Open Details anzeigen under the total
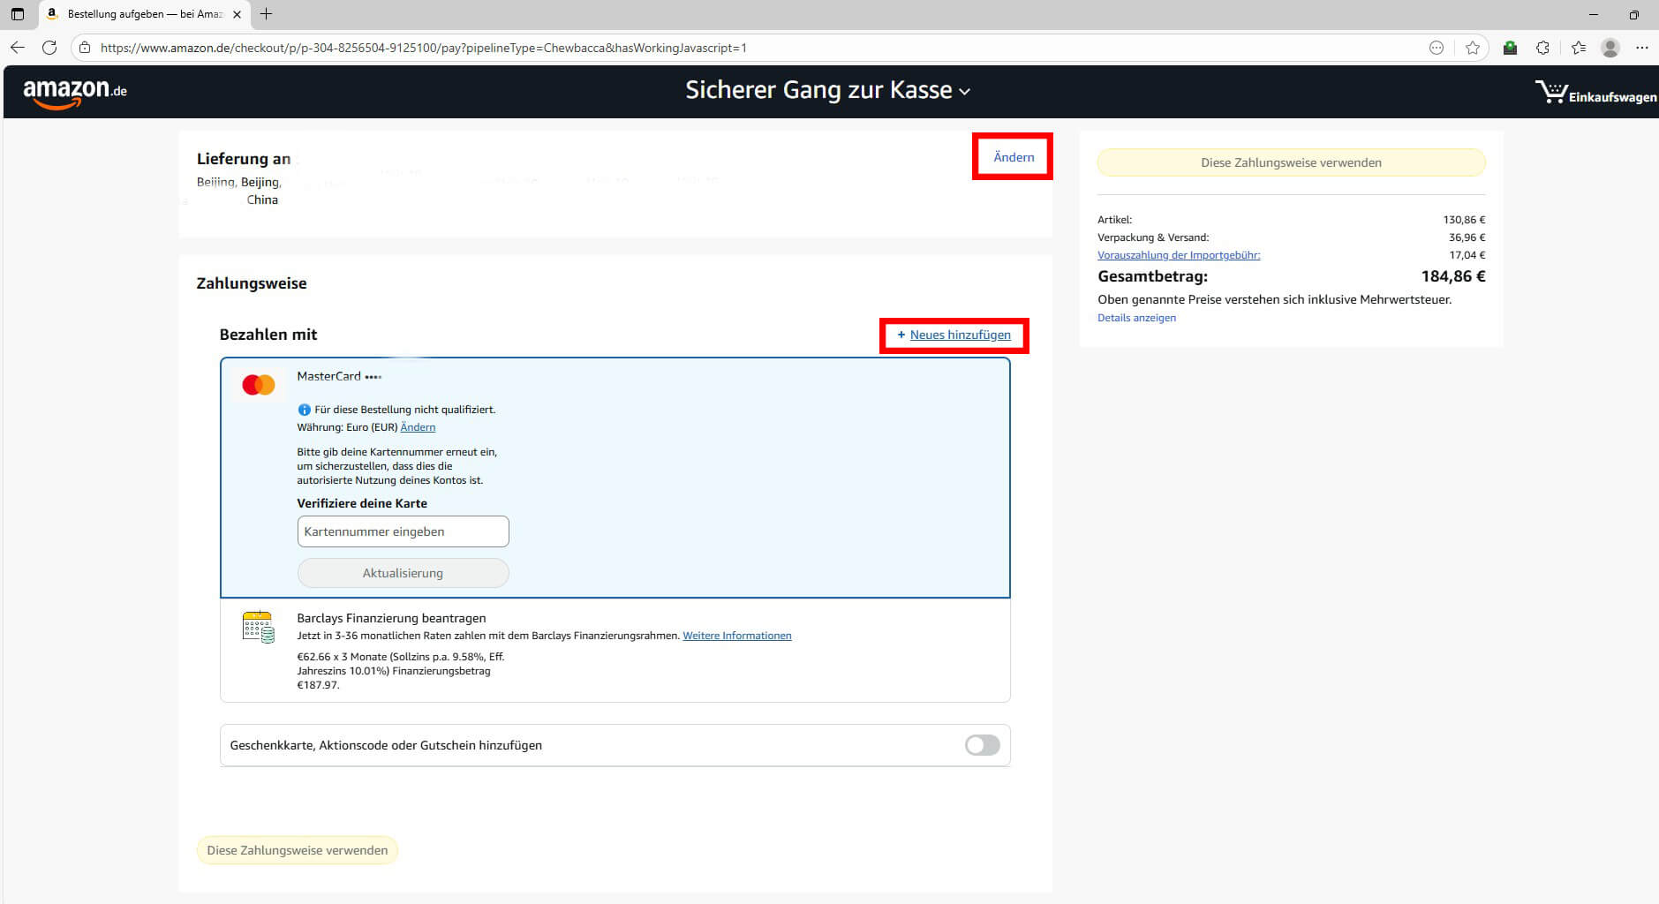1659x904 pixels. coord(1136,318)
